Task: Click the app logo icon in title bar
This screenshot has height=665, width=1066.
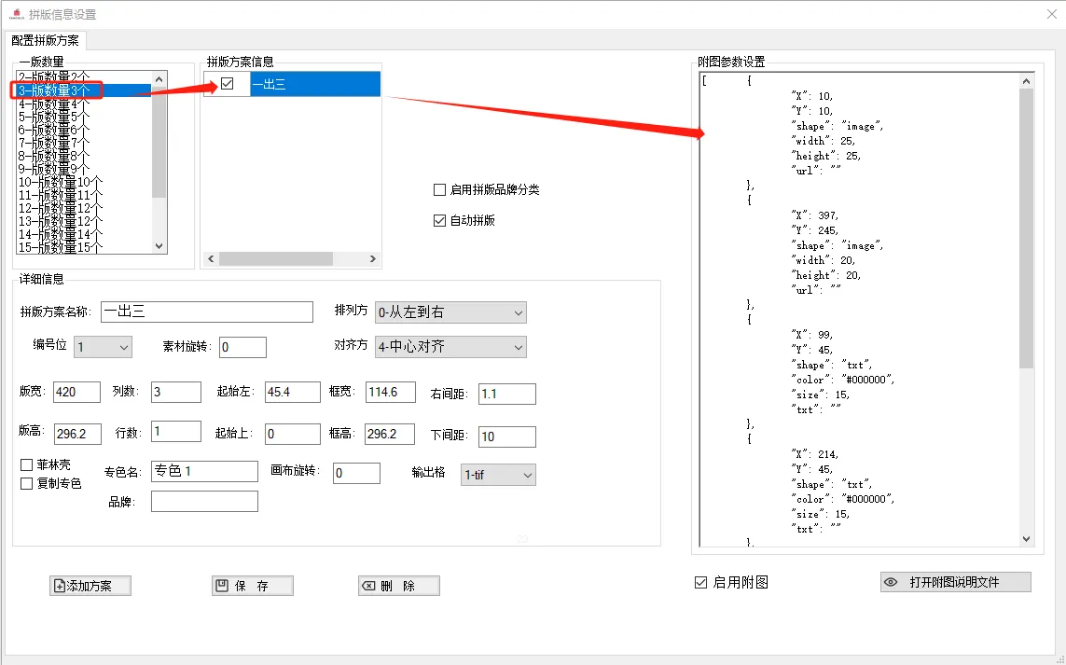Action: 16,14
